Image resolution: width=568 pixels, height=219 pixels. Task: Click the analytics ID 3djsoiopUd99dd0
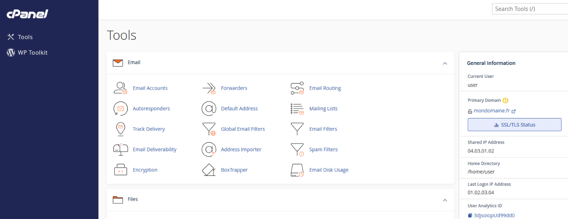[494, 215]
